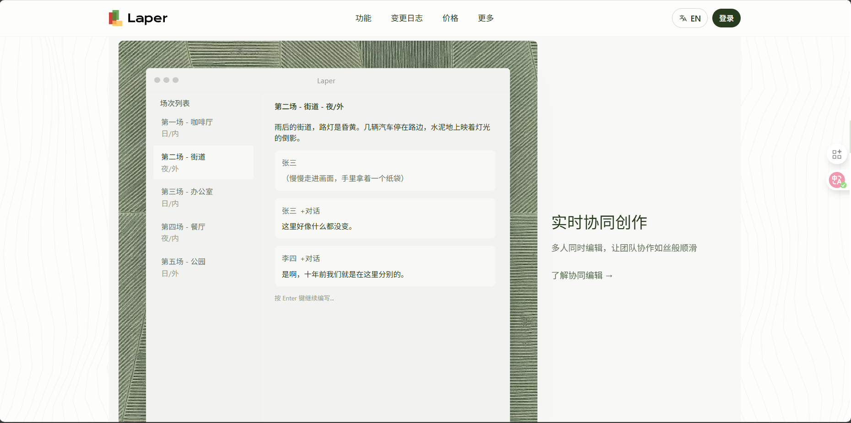Follow the 了解协同编辑 link
851x423 pixels.
click(x=582, y=275)
